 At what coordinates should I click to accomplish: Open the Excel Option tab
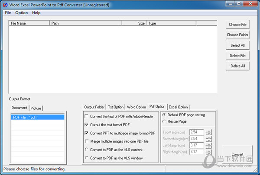178,107
